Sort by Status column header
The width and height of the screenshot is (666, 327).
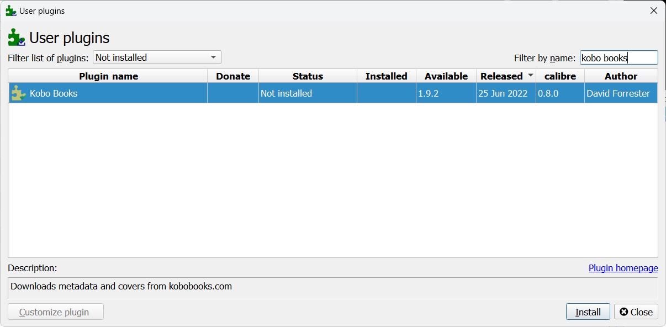[x=308, y=76]
